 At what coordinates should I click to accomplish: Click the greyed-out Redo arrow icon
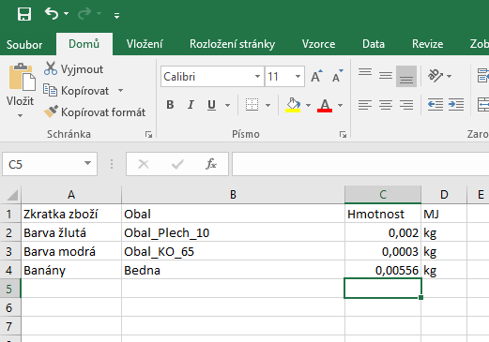(x=84, y=13)
